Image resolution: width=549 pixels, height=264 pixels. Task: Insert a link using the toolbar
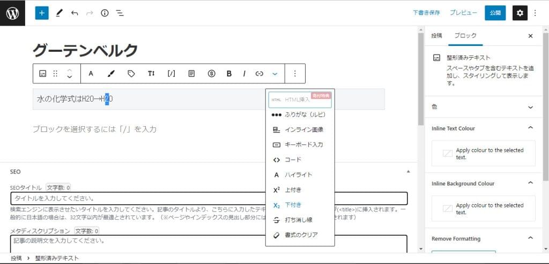pos(259,74)
